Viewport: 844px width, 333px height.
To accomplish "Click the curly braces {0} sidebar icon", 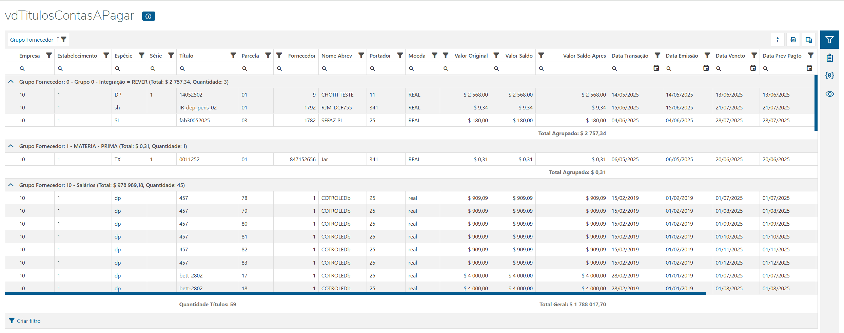I will (829, 75).
